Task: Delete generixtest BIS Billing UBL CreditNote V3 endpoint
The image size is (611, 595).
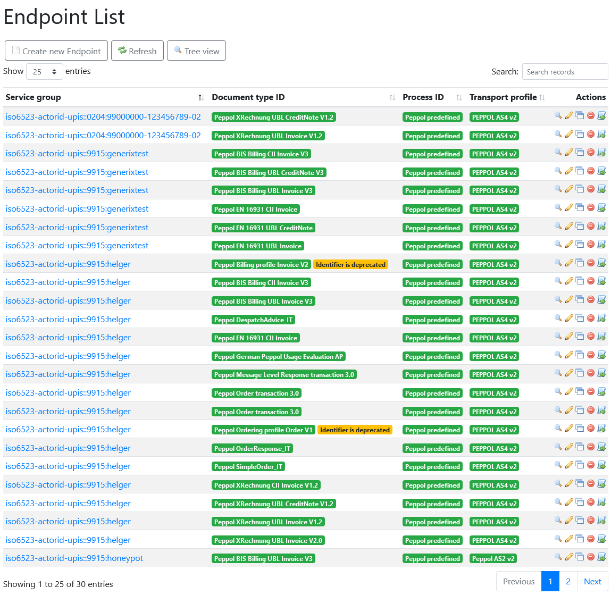Action: click(x=591, y=171)
